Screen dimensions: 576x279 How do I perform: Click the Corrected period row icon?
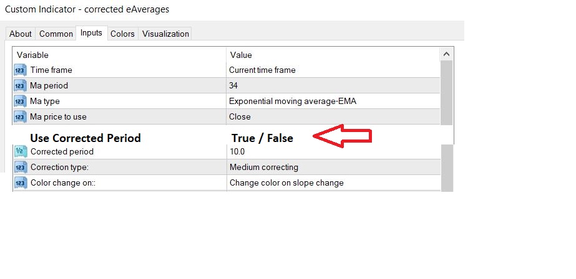(x=19, y=151)
